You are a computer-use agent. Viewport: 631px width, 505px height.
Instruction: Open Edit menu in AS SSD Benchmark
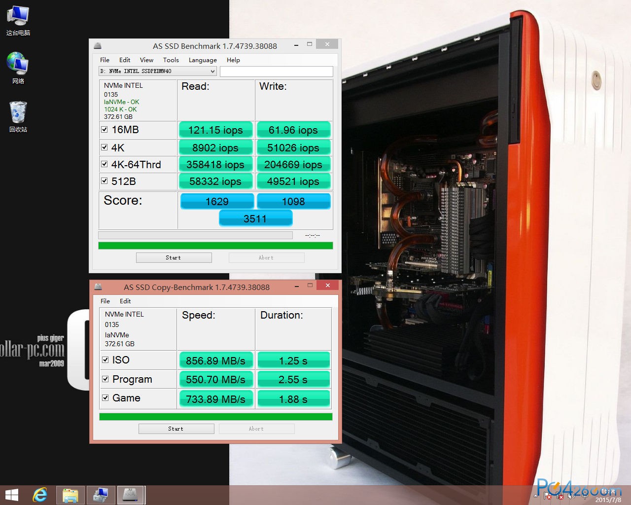[x=125, y=60]
